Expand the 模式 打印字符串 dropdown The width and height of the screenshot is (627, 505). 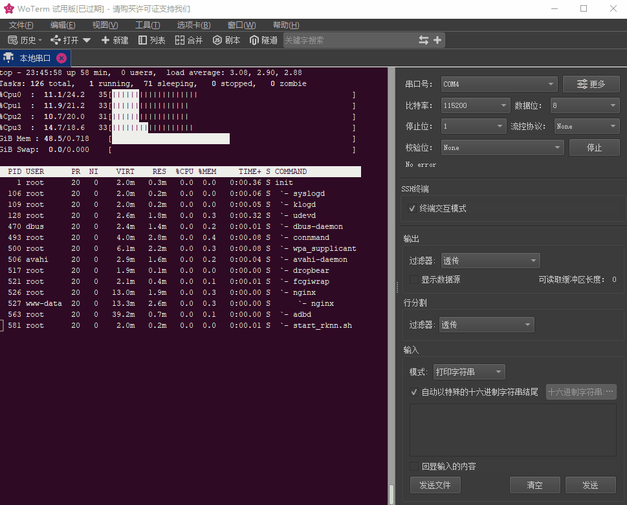pyautogui.click(x=469, y=372)
